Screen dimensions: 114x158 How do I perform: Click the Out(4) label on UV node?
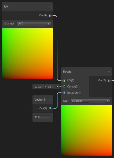click(43, 15)
